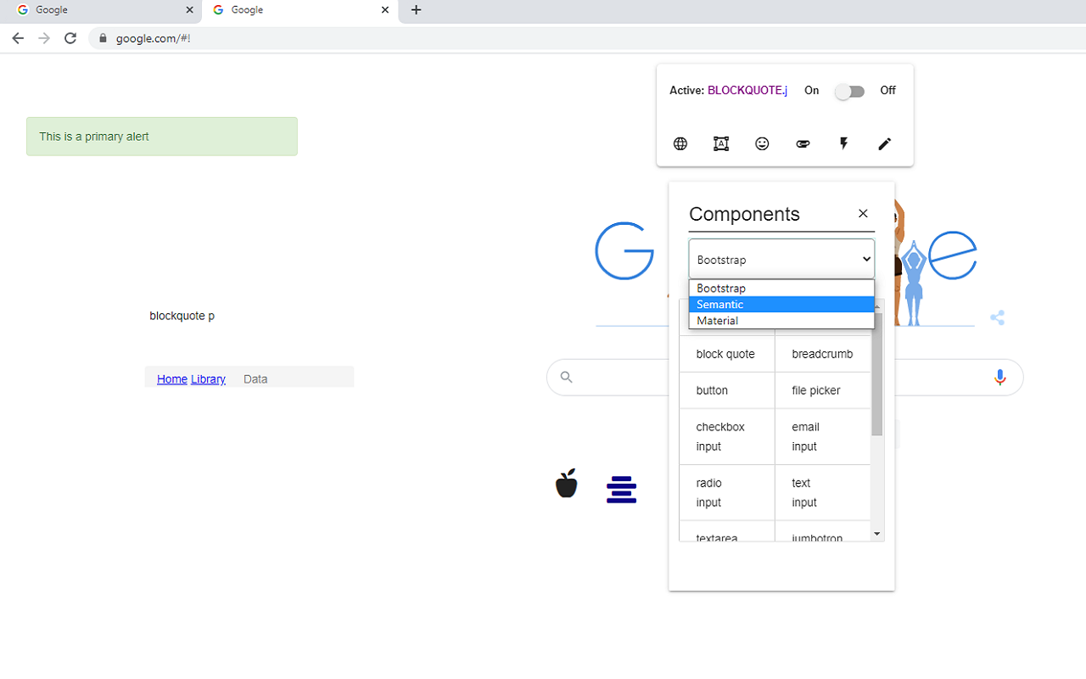Click the text frame icon
Image resolution: width=1086 pixels, height=679 pixels.
tap(721, 144)
